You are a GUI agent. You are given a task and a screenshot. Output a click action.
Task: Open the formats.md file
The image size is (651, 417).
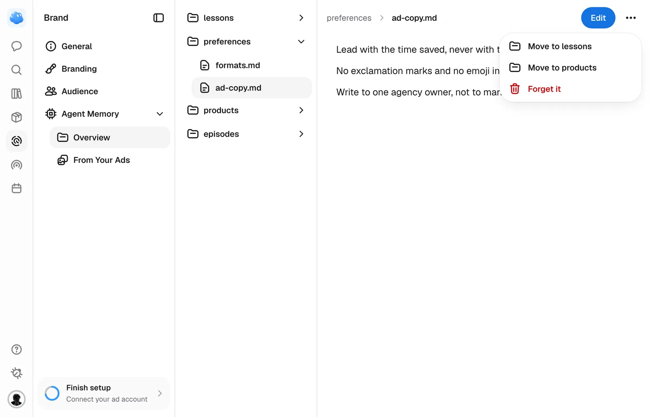[x=251, y=65]
